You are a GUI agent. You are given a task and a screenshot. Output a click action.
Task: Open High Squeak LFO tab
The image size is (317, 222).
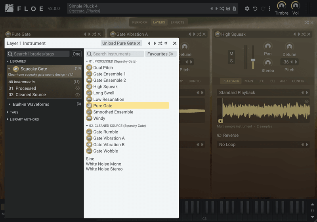point(262,81)
